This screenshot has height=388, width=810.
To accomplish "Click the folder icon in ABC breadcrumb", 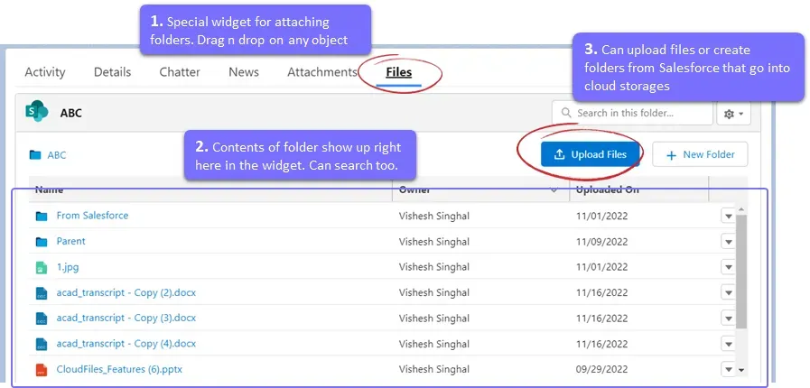I will pyautogui.click(x=35, y=155).
